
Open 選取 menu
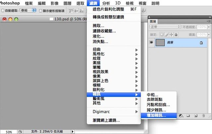click(80, 3)
